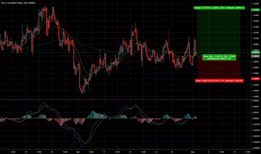Select the red Stop label showing 6304.03
This screenshot has height=154, width=261.
[219, 81]
